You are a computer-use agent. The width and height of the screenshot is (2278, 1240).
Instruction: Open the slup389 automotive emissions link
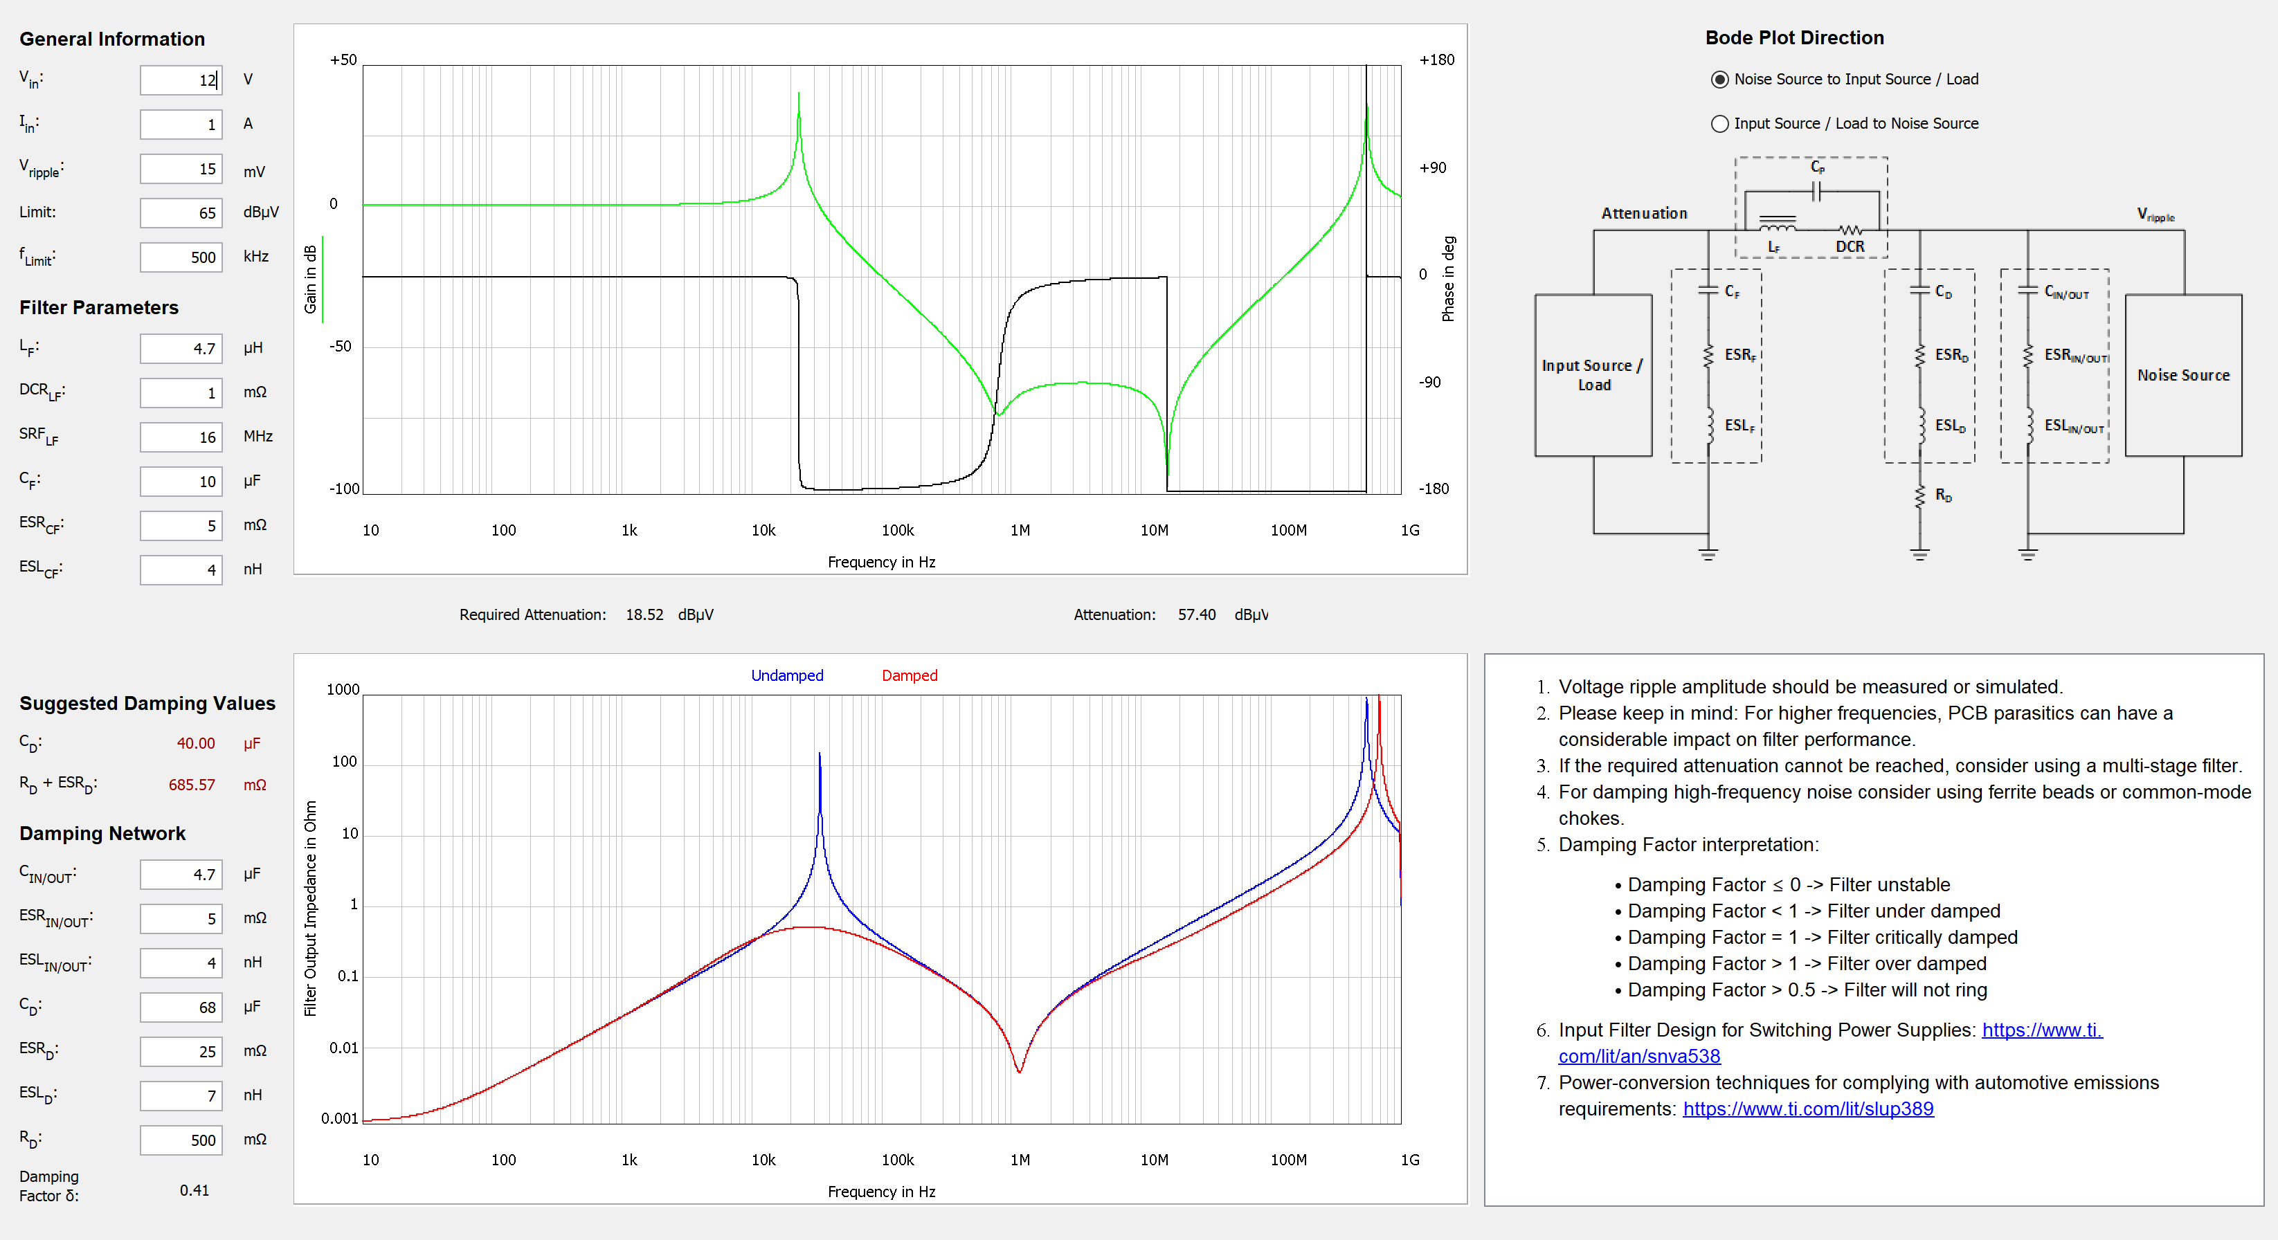(1807, 1109)
